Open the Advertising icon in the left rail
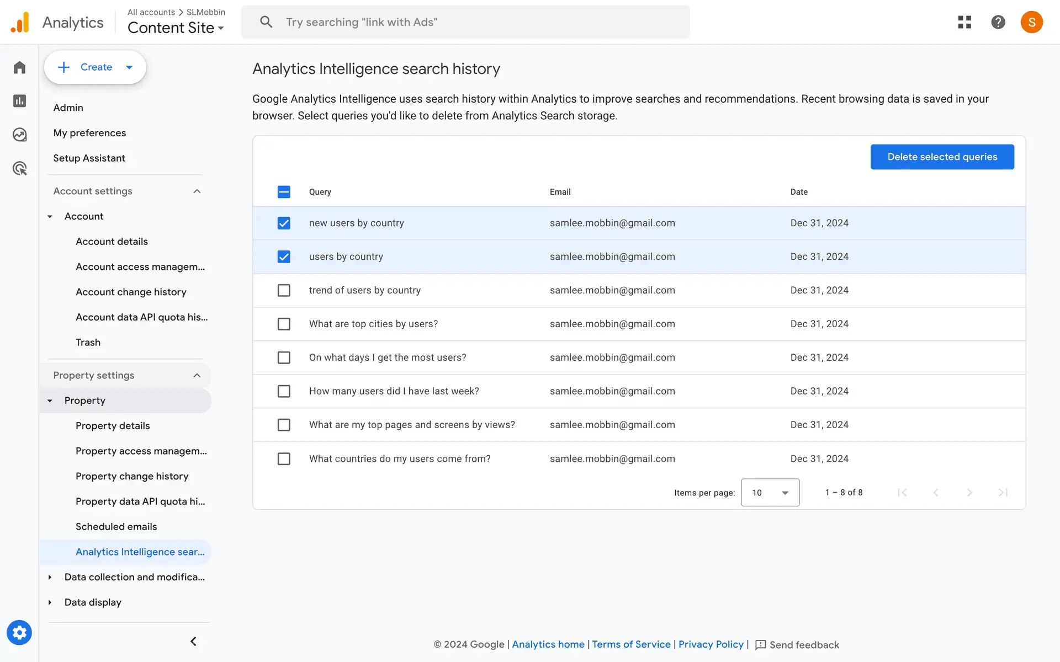The height and width of the screenshot is (662, 1060). pos(20,168)
